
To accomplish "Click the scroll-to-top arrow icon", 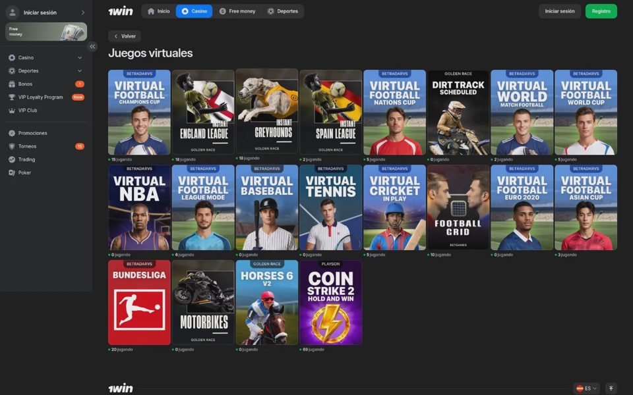I will click(x=611, y=388).
